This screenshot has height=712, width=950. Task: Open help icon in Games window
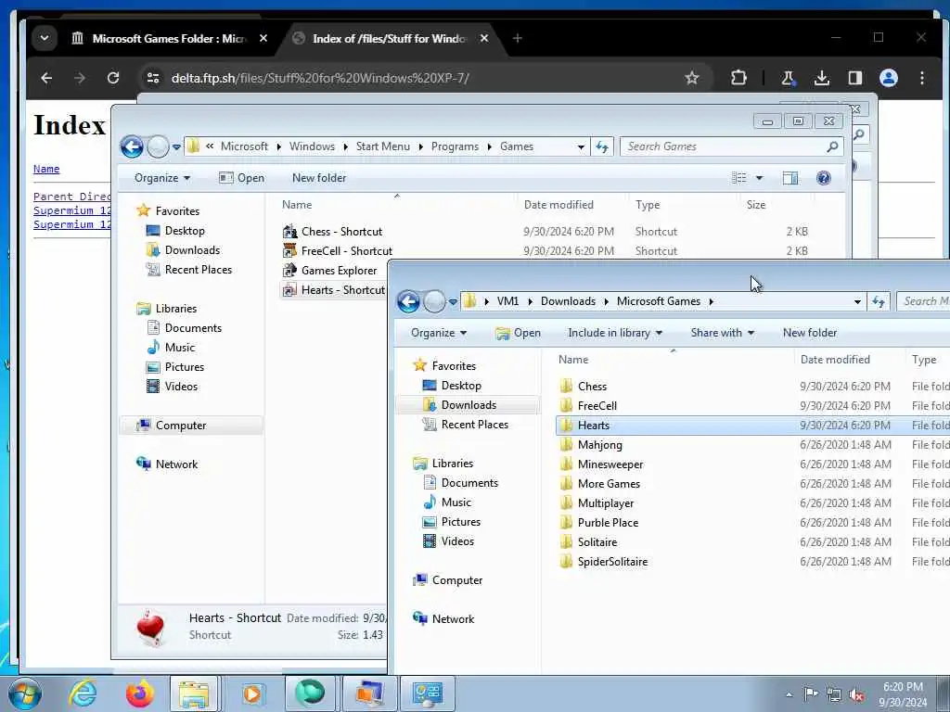[824, 178]
